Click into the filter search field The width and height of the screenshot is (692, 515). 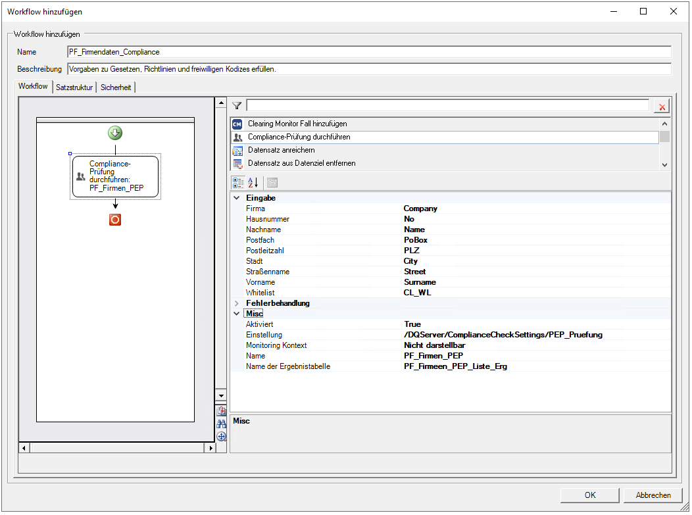click(447, 105)
